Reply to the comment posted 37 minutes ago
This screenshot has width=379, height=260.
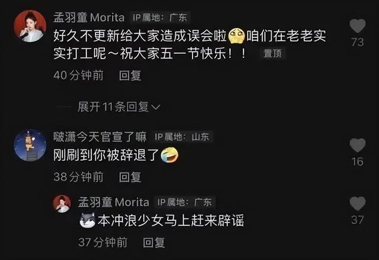(x=154, y=243)
